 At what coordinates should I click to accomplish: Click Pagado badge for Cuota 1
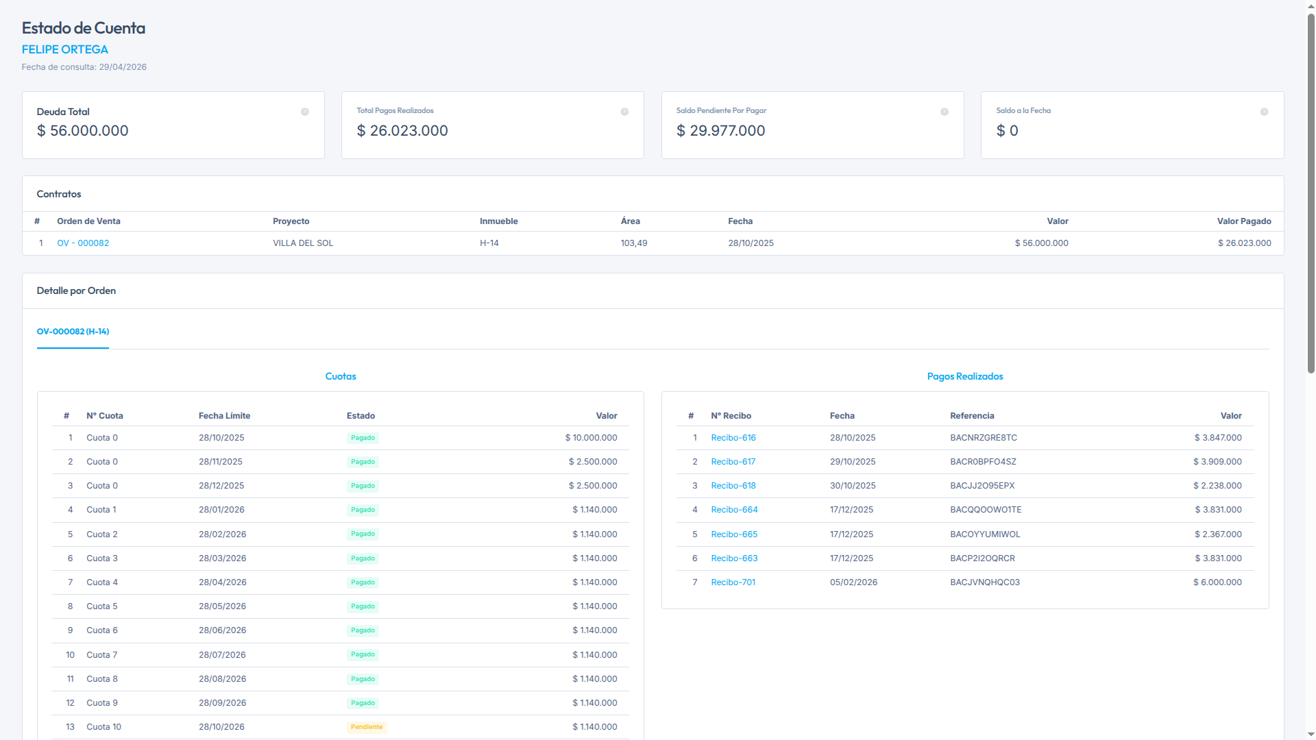(363, 510)
